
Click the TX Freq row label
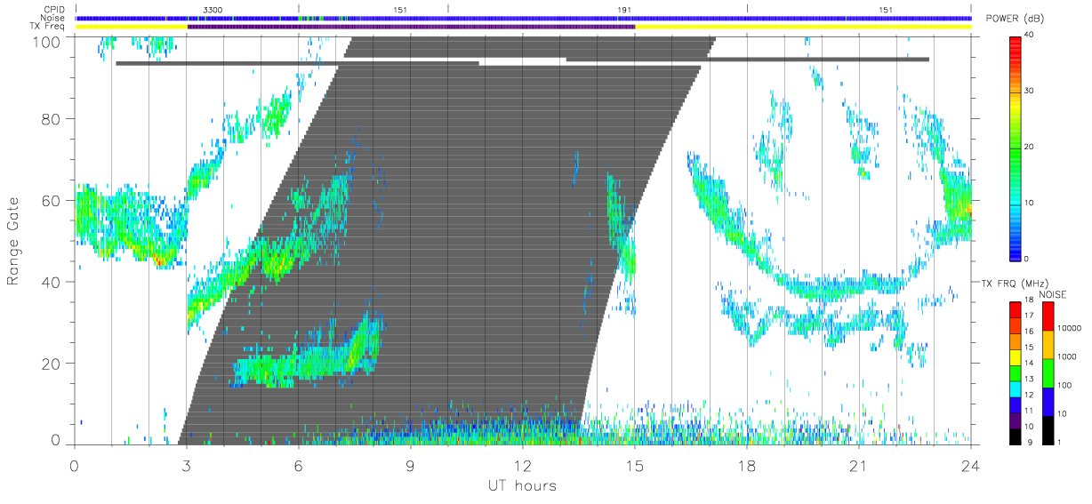(49, 27)
